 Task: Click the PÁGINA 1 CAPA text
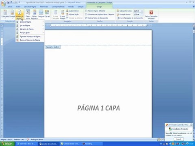99,108
